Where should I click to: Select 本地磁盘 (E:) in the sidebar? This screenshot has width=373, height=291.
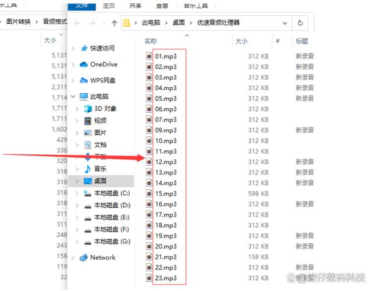click(x=112, y=218)
